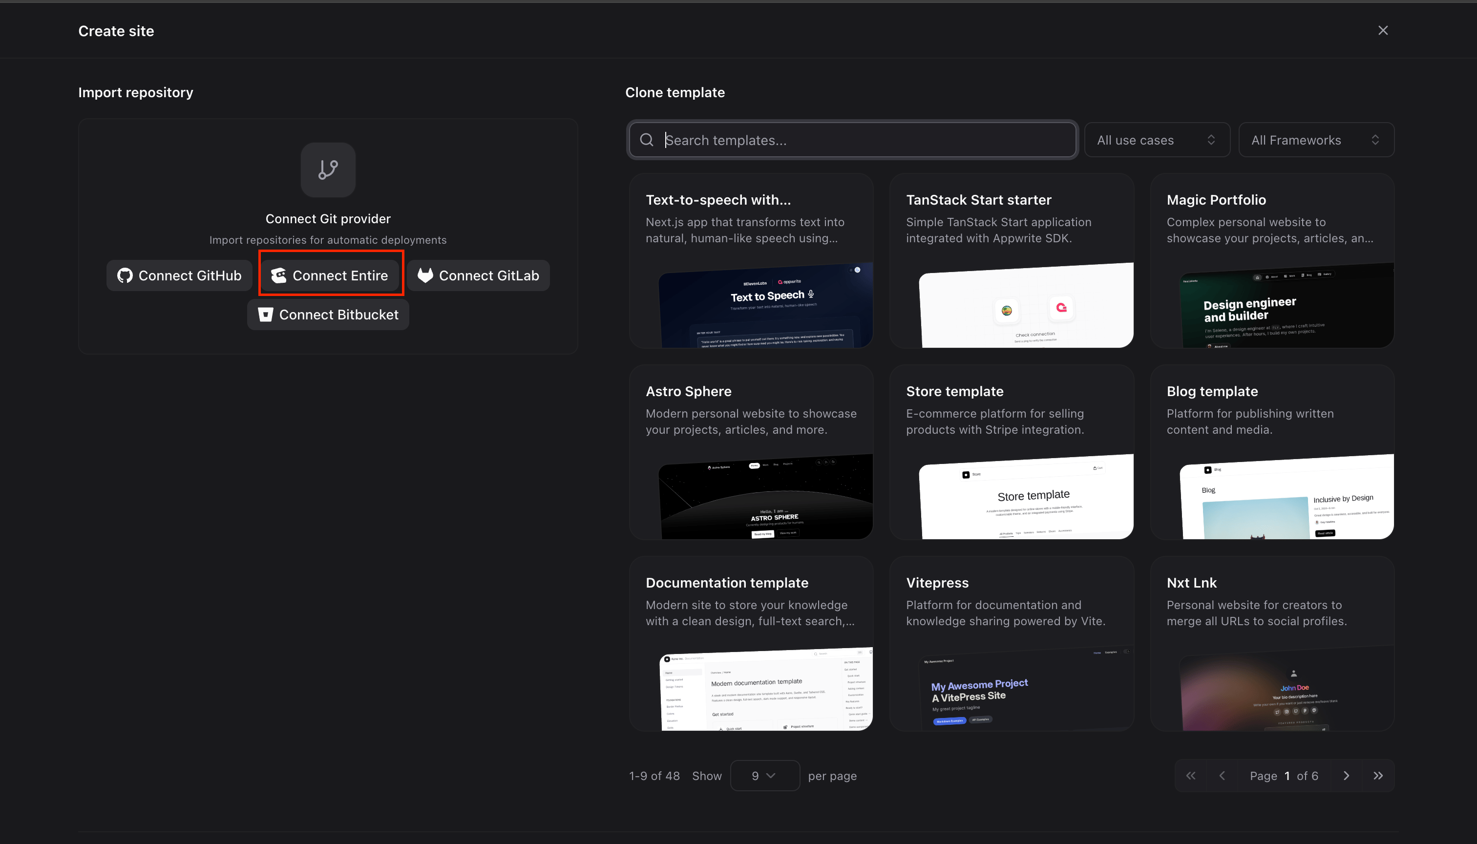This screenshot has width=1477, height=844.
Task: Jump to the last templates page
Action: pos(1378,776)
